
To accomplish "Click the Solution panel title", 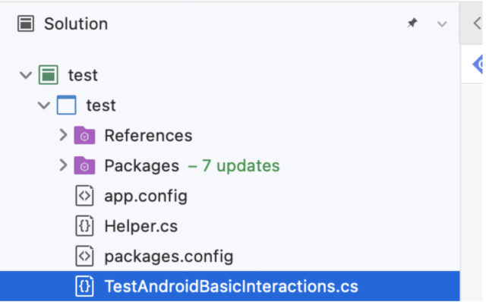I will click(x=76, y=24).
